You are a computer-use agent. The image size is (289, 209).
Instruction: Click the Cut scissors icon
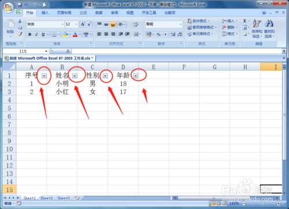[20, 21]
